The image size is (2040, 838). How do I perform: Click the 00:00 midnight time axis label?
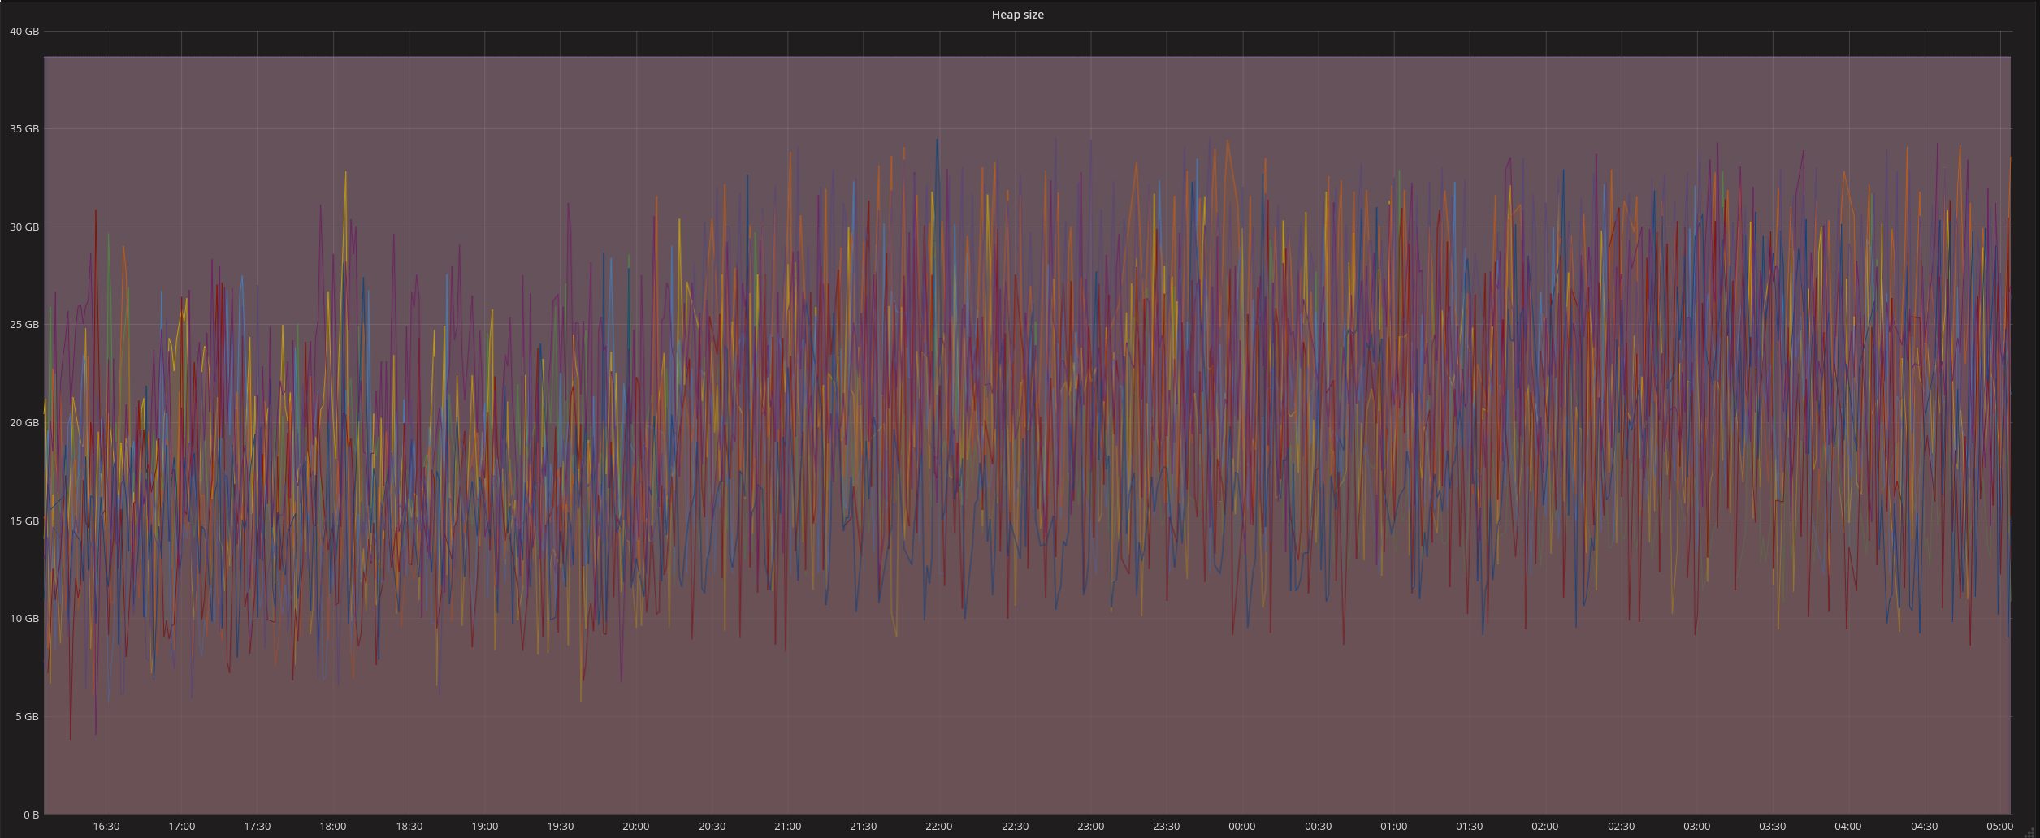tap(1241, 827)
